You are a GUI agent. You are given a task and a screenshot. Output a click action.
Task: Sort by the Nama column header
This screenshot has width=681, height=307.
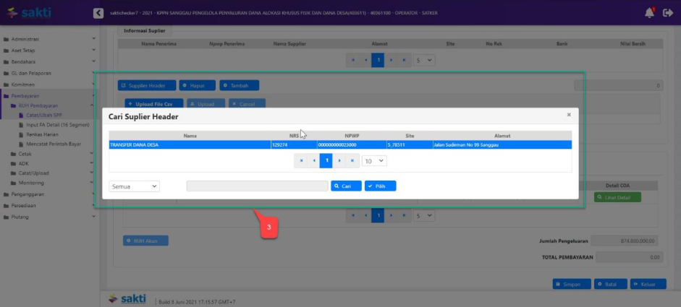point(190,135)
